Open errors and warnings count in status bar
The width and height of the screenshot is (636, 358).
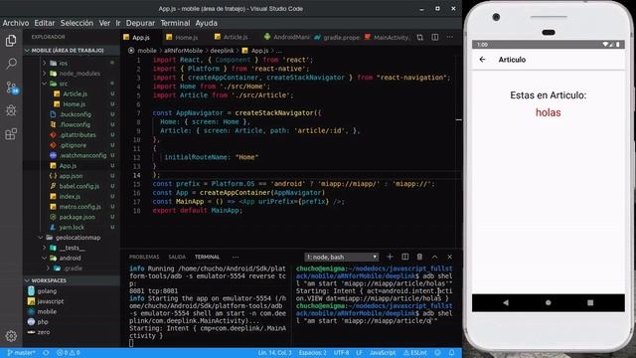pos(69,353)
